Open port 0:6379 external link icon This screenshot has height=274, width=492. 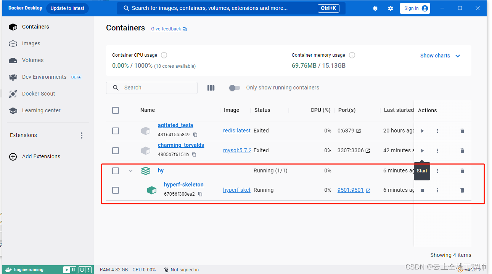[359, 131]
